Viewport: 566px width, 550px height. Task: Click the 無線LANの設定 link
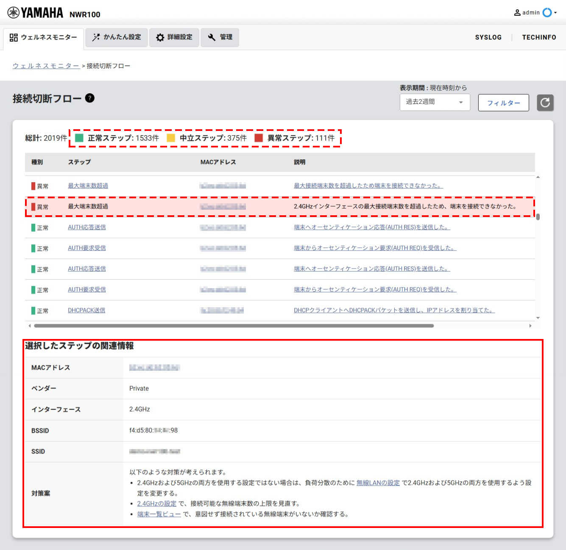378,483
